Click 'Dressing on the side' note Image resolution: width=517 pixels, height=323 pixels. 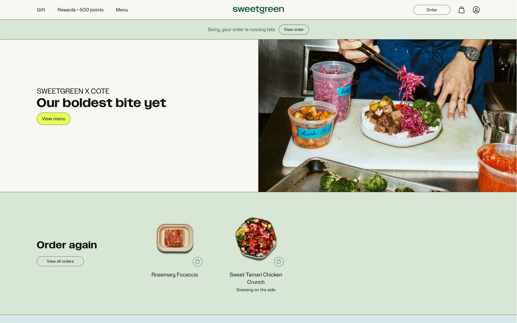click(256, 290)
